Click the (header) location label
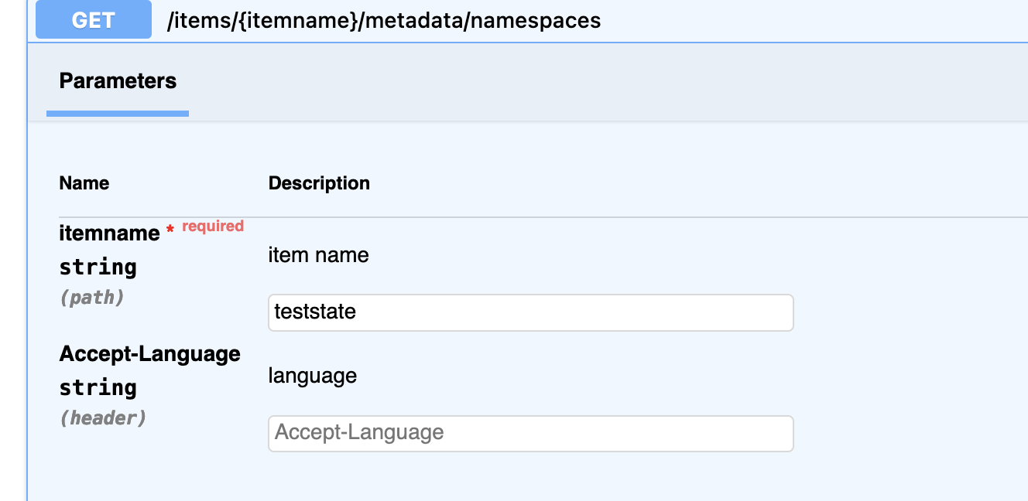 pos(102,418)
